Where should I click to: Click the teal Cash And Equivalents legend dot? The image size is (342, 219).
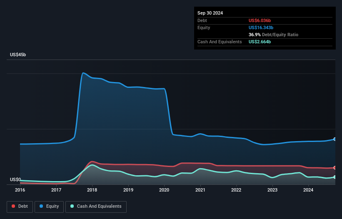(x=72, y=206)
